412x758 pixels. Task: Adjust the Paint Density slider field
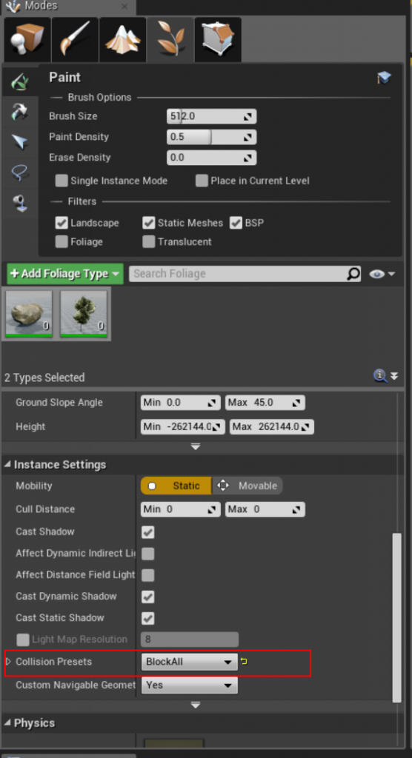coord(212,137)
